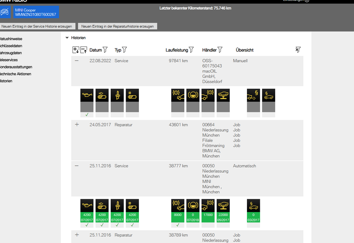Click the expand-all rows icon

pyautogui.click(x=76, y=50)
